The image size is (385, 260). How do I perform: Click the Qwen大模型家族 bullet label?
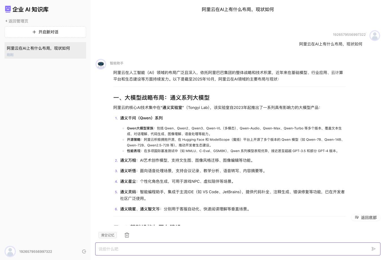[x=140, y=128]
